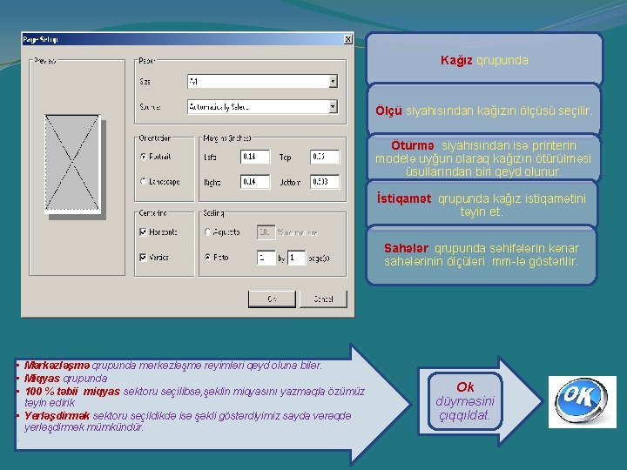Open the paper Source dropdown

(333, 107)
